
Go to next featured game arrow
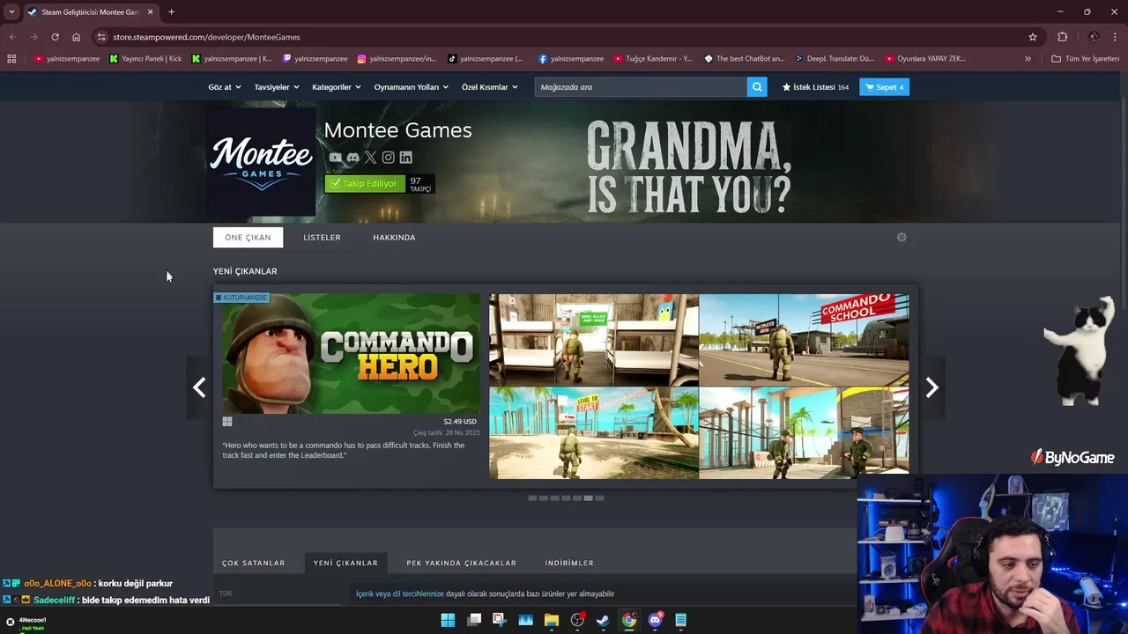pos(931,387)
